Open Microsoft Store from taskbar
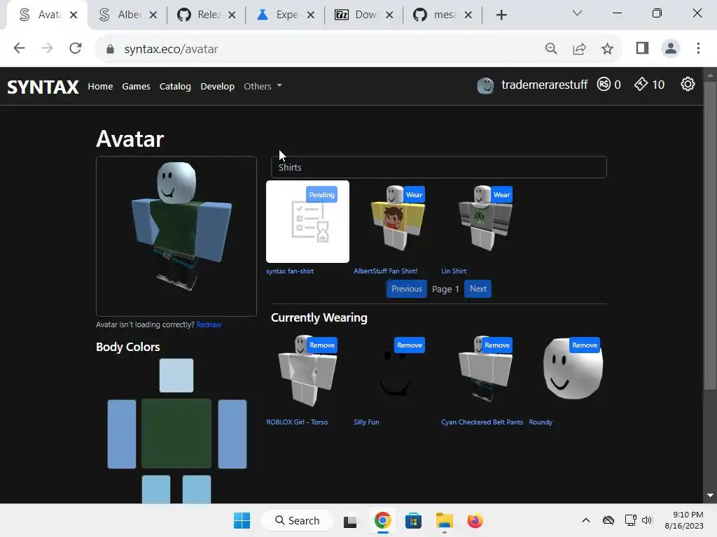Viewport: 717px width, 537px height. [413, 520]
